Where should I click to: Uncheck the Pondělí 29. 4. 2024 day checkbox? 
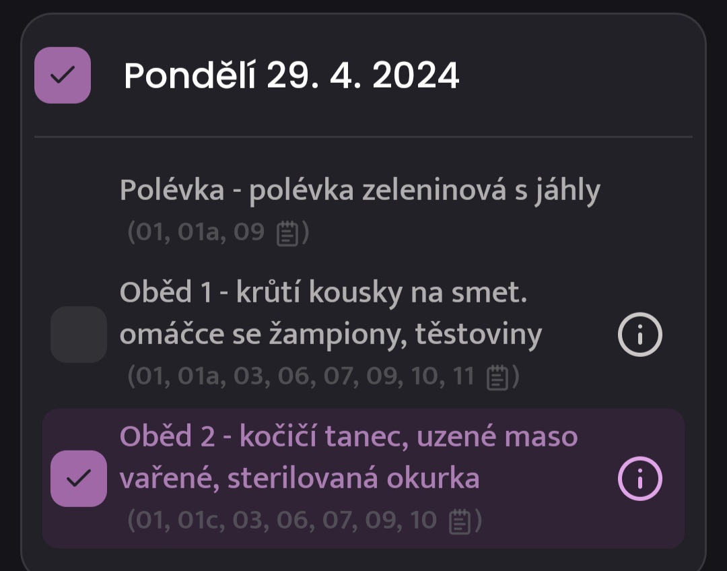point(63,75)
